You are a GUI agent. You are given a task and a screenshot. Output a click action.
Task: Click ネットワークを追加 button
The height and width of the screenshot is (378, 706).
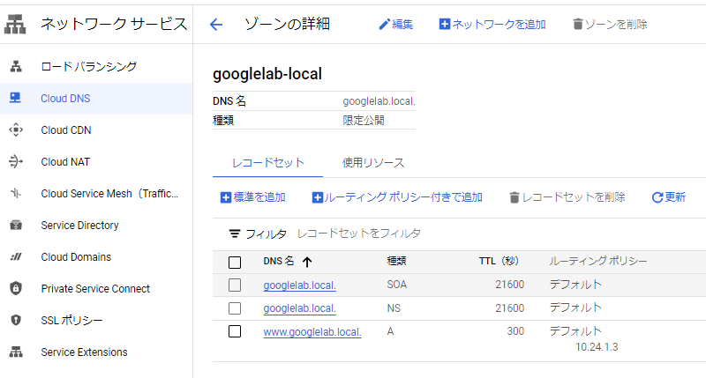point(492,25)
